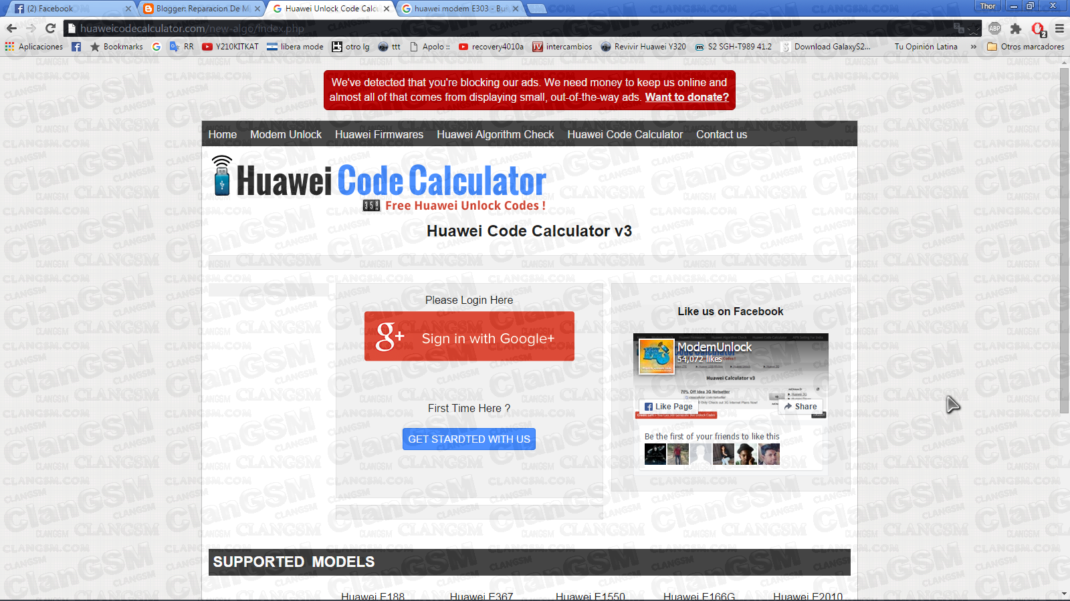
Task: Open the RR bookmark
Action: tap(182, 47)
